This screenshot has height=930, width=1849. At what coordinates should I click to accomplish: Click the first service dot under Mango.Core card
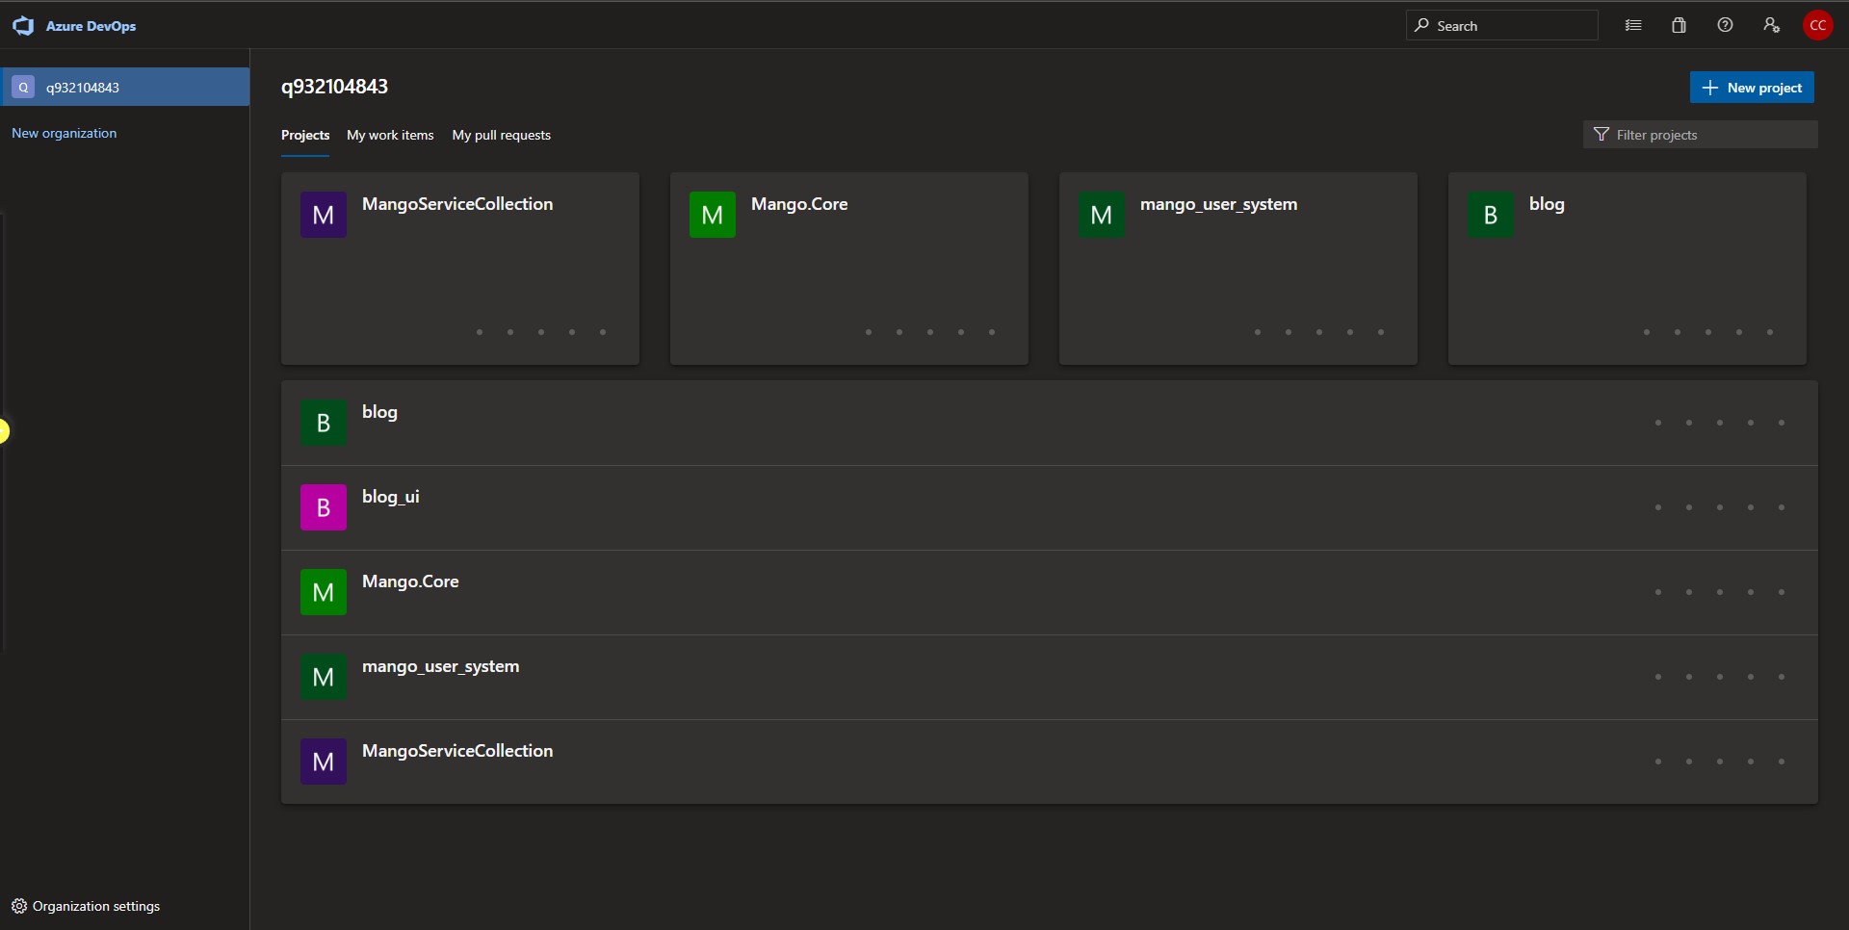(x=869, y=331)
